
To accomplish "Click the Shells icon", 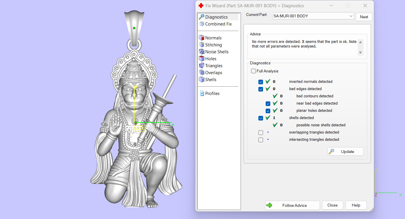I will (202, 79).
